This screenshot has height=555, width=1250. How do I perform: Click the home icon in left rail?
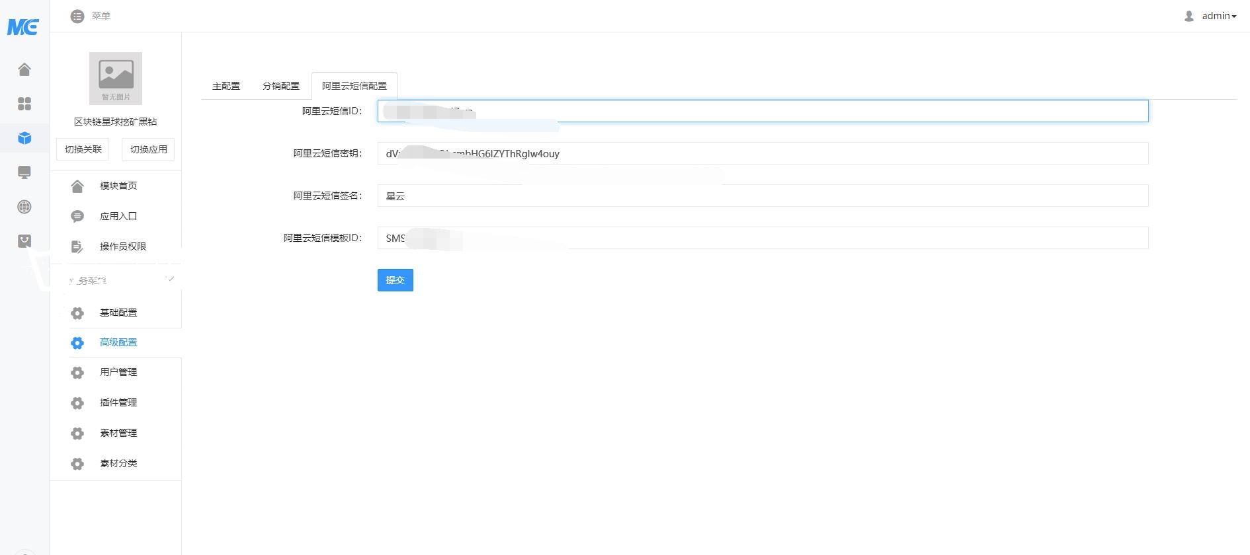pyautogui.click(x=24, y=69)
